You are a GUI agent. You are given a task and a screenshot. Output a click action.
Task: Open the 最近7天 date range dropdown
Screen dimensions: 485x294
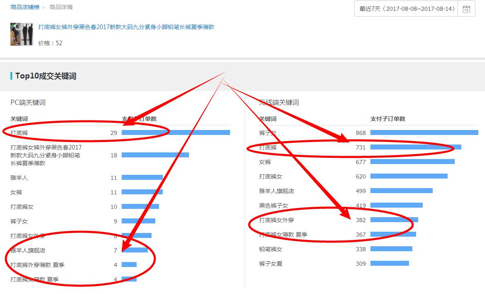[x=407, y=9]
